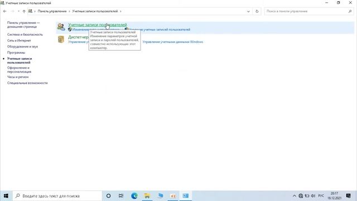Focus the taskbar search box

[57, 196]
